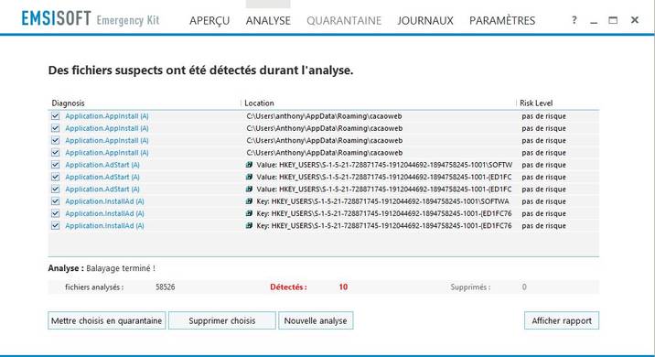Sort by the Risk Level column header

tap(536, 103)
